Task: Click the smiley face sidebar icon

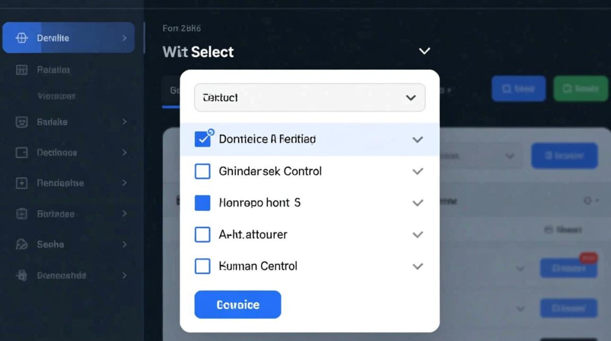Action: 22,122
